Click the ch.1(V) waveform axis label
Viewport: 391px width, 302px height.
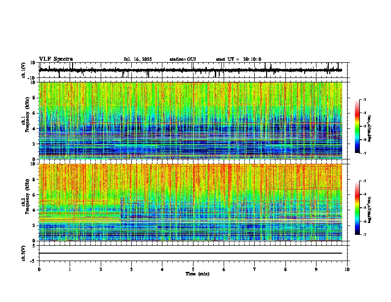pos(24,70)
